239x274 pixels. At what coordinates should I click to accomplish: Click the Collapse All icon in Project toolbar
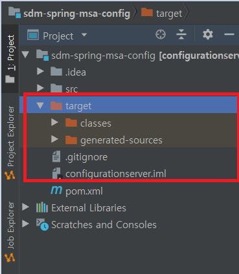(181, 34)
